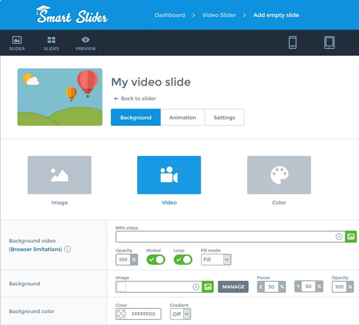359x325 pixels.
Task: Click the My video slide title
Action: tap(151, 82)
